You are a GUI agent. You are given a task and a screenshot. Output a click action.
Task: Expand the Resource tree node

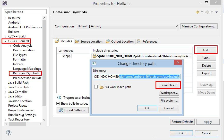tap(5, 18)
